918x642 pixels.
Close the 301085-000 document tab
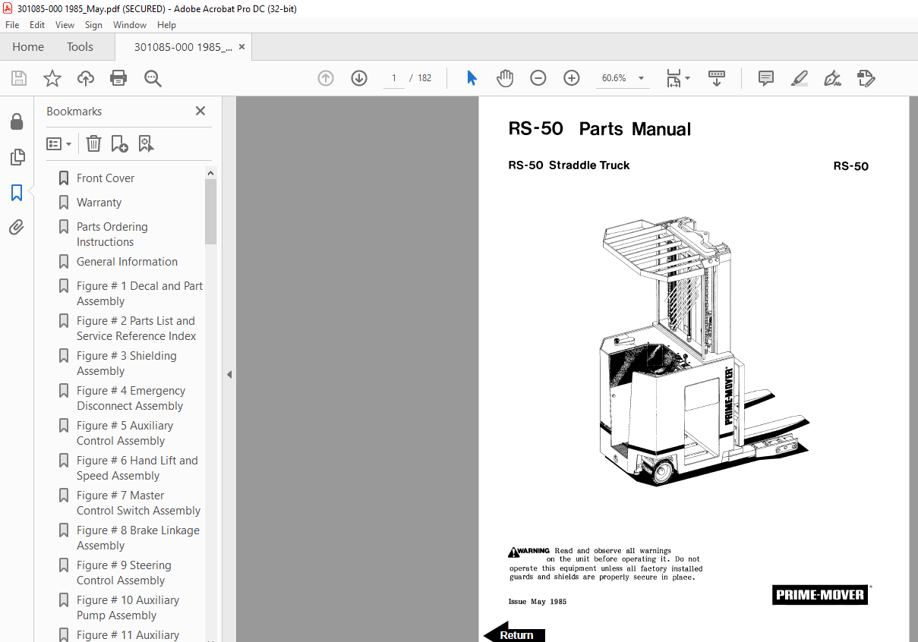pos(241,47)
